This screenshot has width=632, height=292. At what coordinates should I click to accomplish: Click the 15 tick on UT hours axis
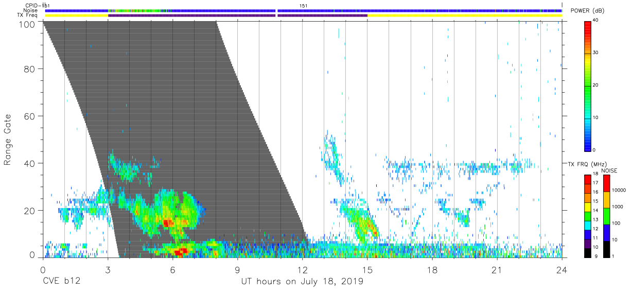tap(367, 269)
